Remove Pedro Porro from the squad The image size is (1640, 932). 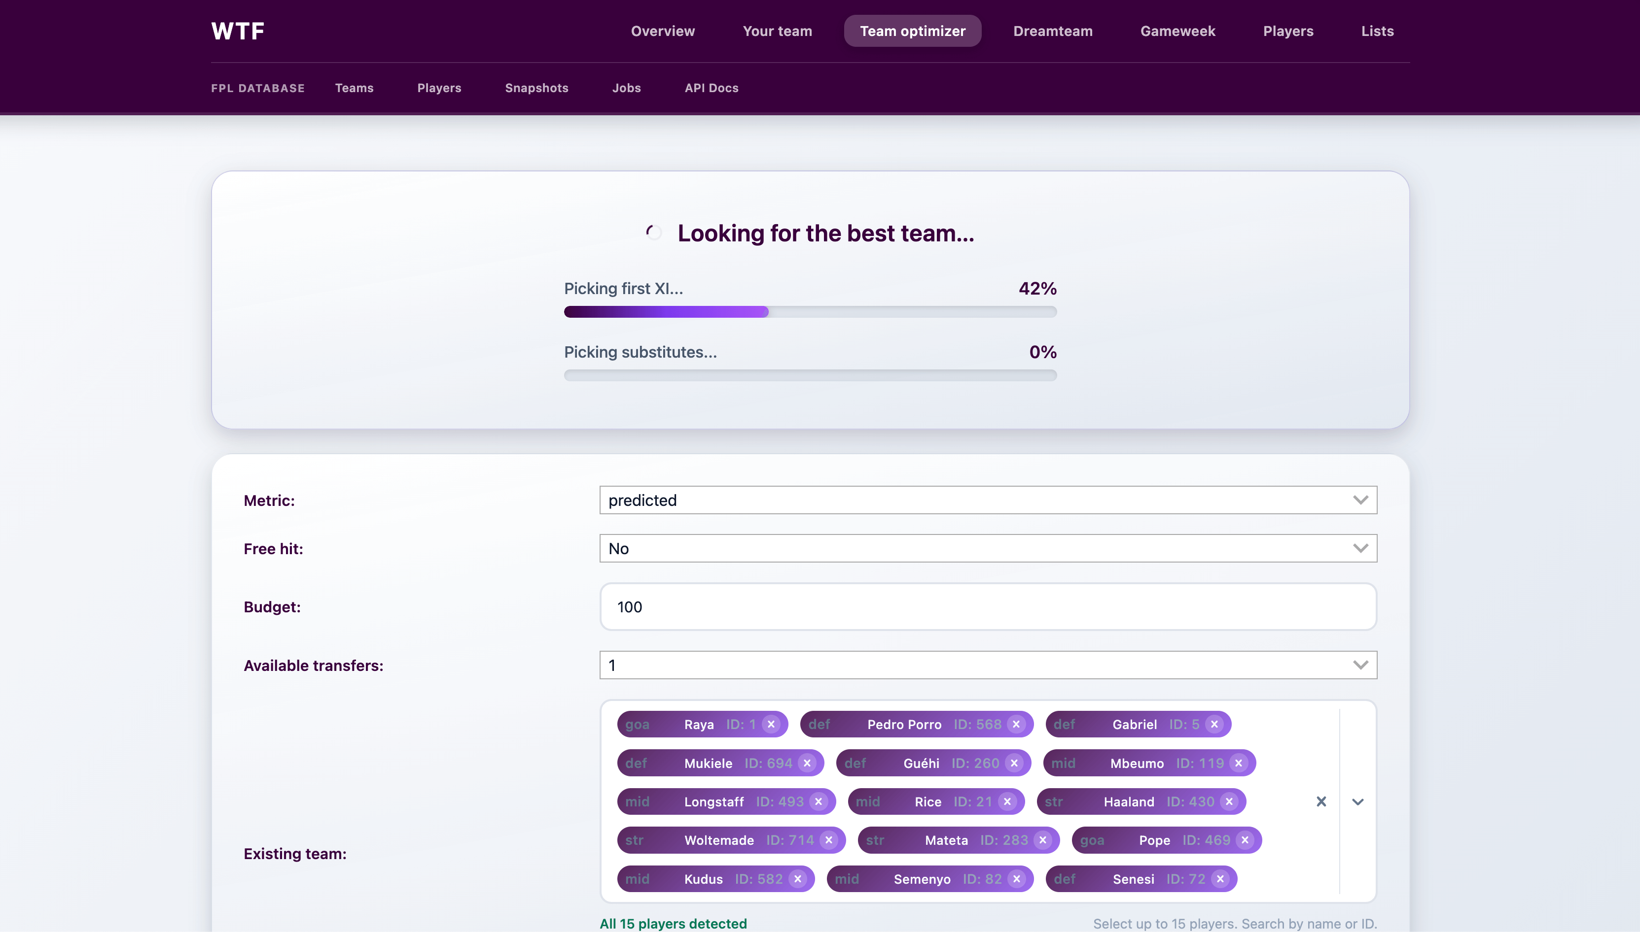click(x=1016, y=724)
